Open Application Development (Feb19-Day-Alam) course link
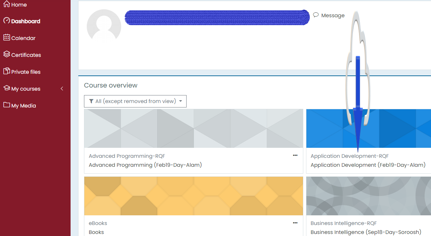Viewport: 431px width, 236px height. coord(368,165)
